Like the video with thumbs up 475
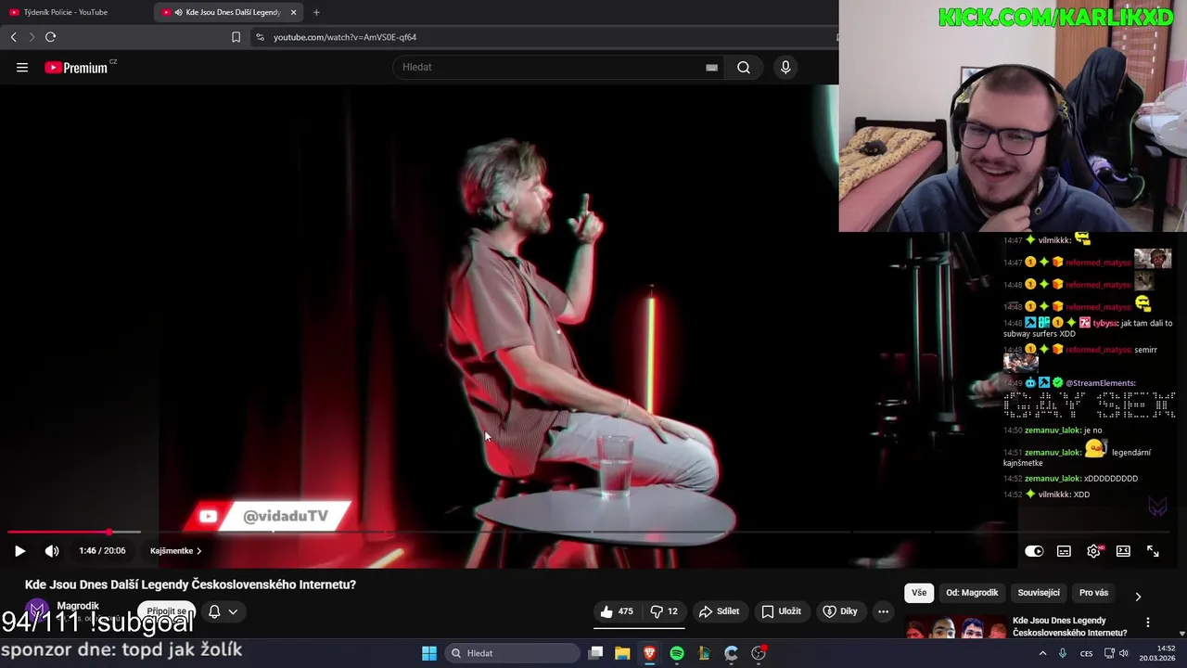The image size is (1187, 668). tap(618, 611)
